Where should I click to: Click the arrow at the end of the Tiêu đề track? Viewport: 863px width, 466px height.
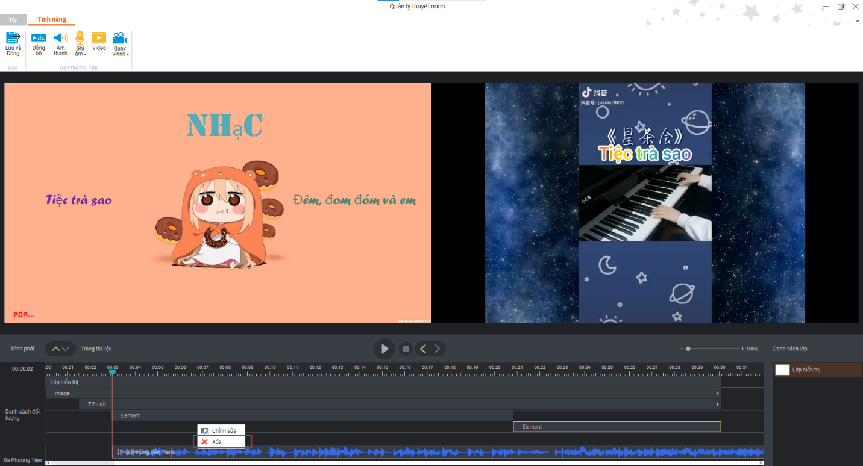click(717, 405)
